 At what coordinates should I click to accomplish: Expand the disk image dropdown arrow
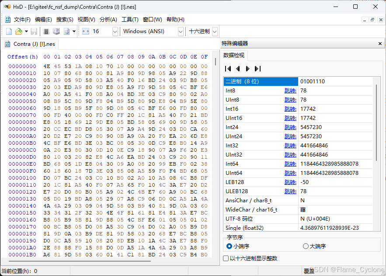tap(74, 31)
